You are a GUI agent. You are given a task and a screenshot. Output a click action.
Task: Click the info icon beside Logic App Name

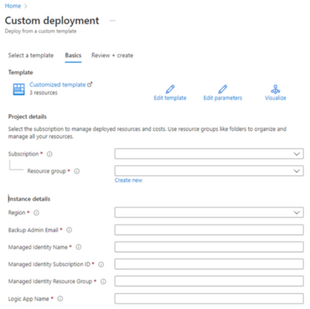[60, 299]
